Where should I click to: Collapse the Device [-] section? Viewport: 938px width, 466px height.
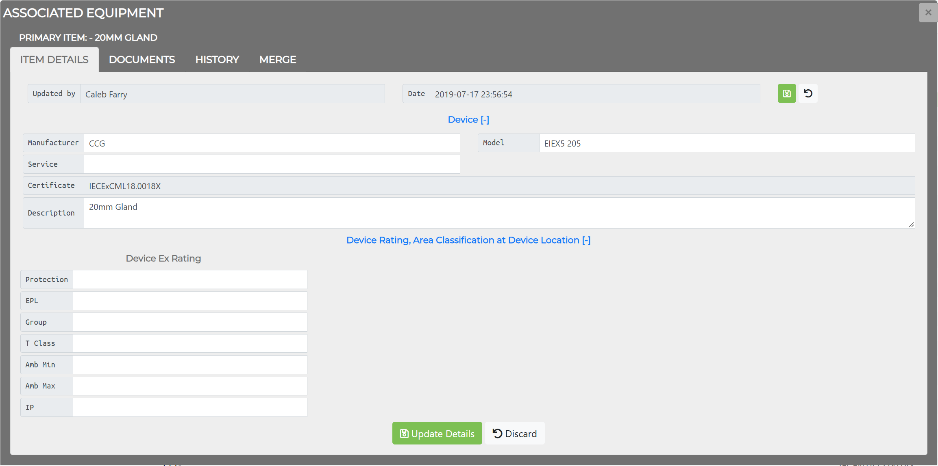pyautogui.click(x=468, y=120)
